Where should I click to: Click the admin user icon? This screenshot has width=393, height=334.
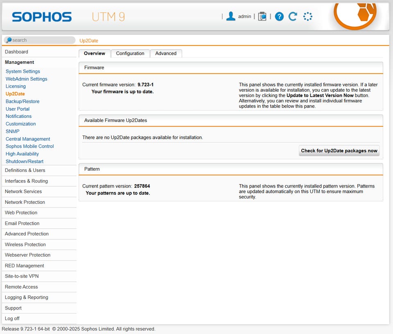tap(230, 16)
